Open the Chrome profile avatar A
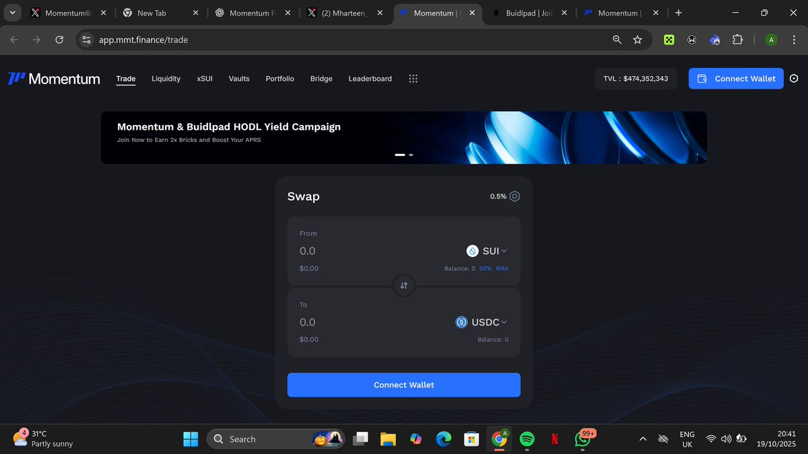 point(771,40)
